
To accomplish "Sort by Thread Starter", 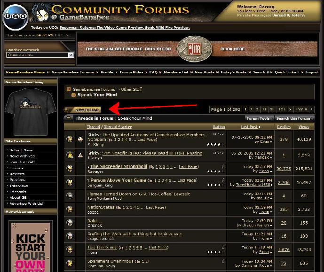I will pyautogui.click(x=118, y=127).
